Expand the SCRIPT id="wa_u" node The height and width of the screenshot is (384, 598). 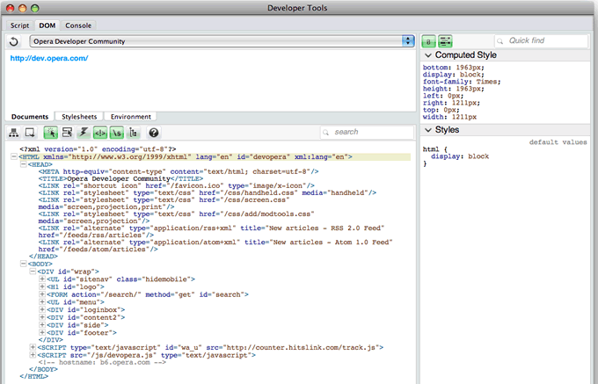pyautogui.click(x=33, y=347)
